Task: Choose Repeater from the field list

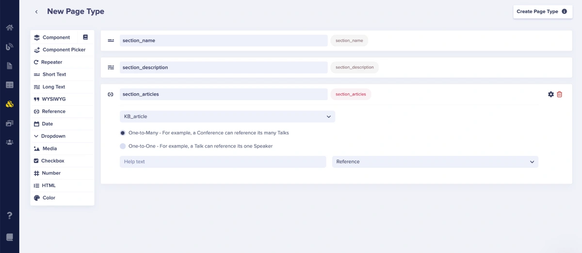Action: 51,62
